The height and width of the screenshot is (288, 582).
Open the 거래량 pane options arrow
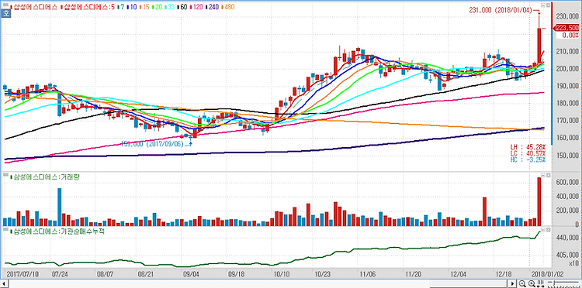543,175
